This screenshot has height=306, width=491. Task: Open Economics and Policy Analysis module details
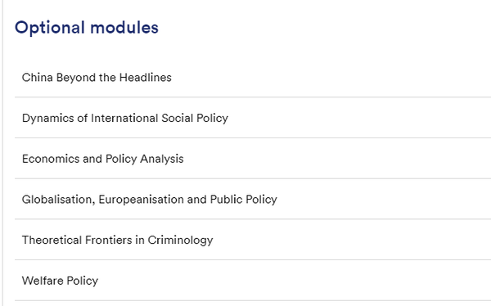coord(253,159)
